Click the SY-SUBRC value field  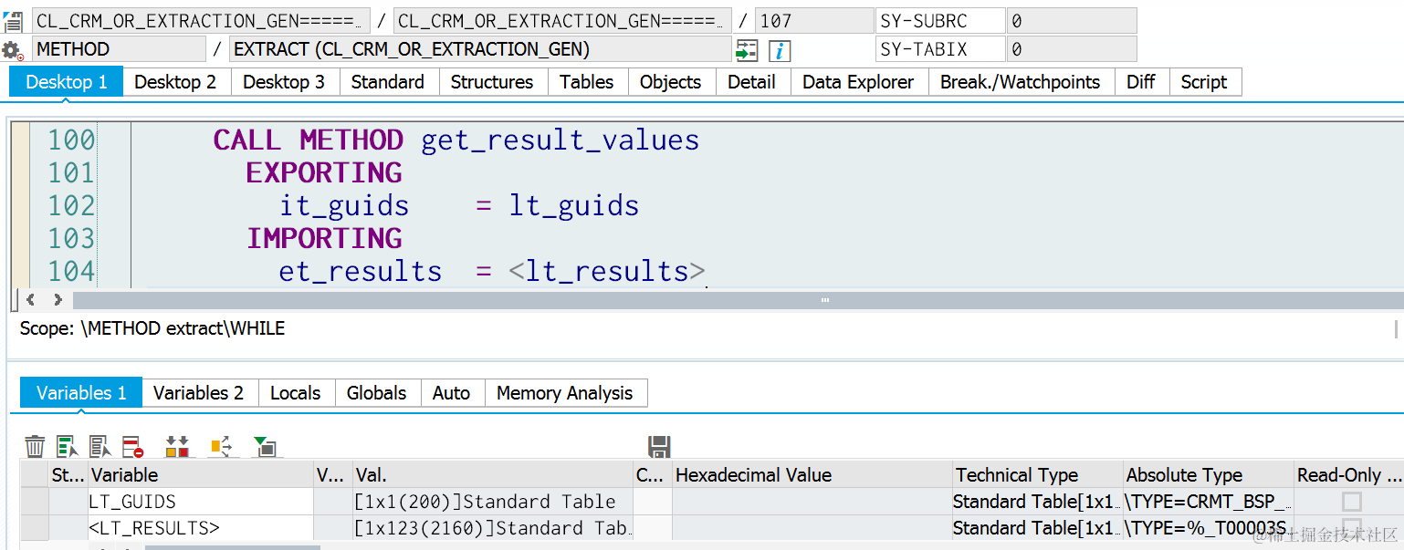(x=1072, y=21)
